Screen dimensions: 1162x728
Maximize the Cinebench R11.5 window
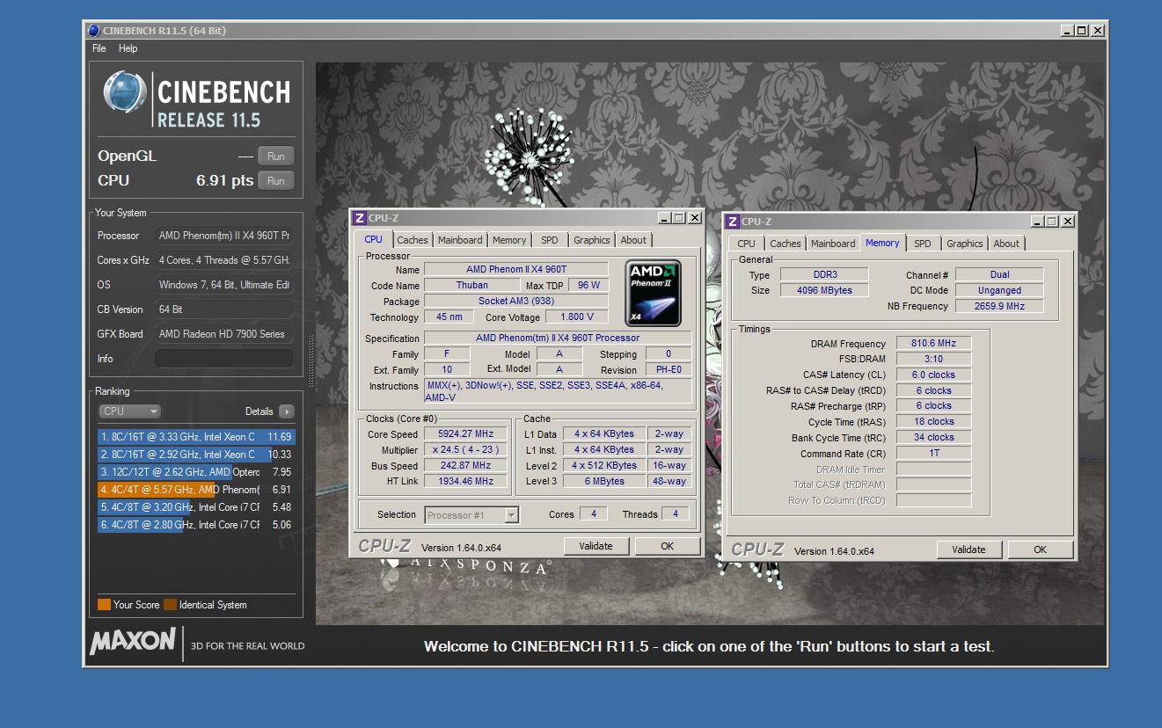point(1081,31)
